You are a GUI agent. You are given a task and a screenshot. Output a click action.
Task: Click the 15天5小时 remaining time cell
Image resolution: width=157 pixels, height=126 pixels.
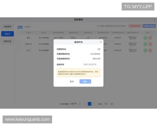(118, 50)
